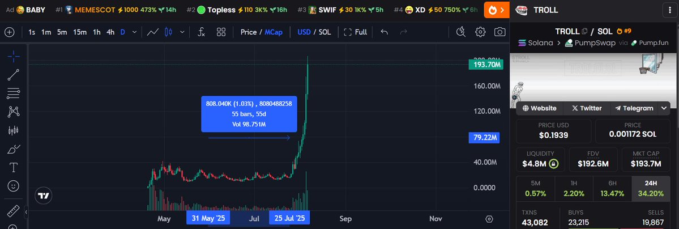Open the indicators fx menu
679x229 pixels.
coord(201,32)
